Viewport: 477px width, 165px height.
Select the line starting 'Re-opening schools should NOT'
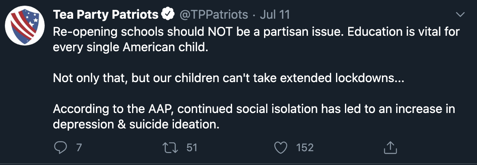pyautogui.click(x=256, y=32)
